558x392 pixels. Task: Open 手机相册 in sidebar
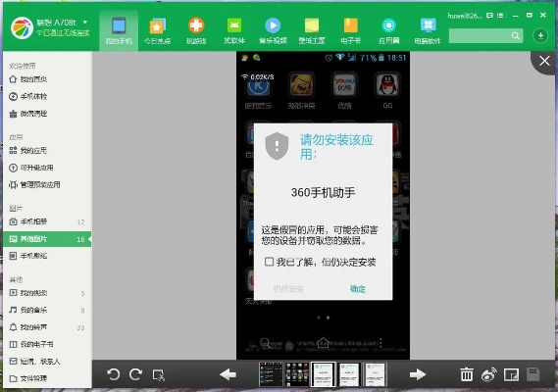point(47,221)
